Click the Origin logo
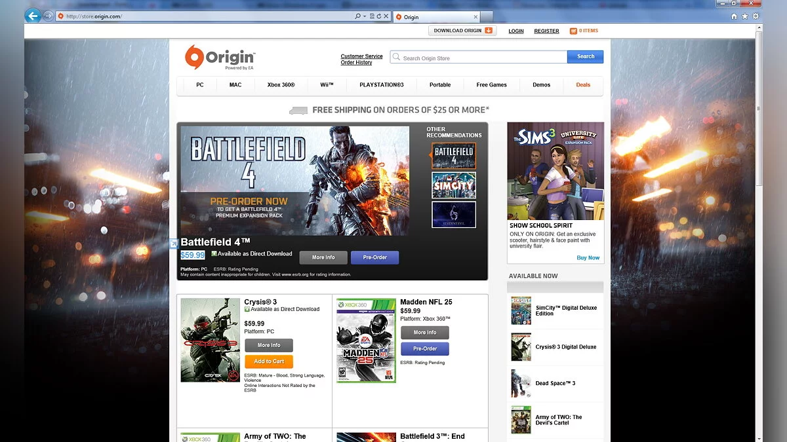This screenshot has width=787, height=442. coord(220,58)
